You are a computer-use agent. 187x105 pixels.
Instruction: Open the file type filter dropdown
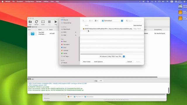point(112,56)
